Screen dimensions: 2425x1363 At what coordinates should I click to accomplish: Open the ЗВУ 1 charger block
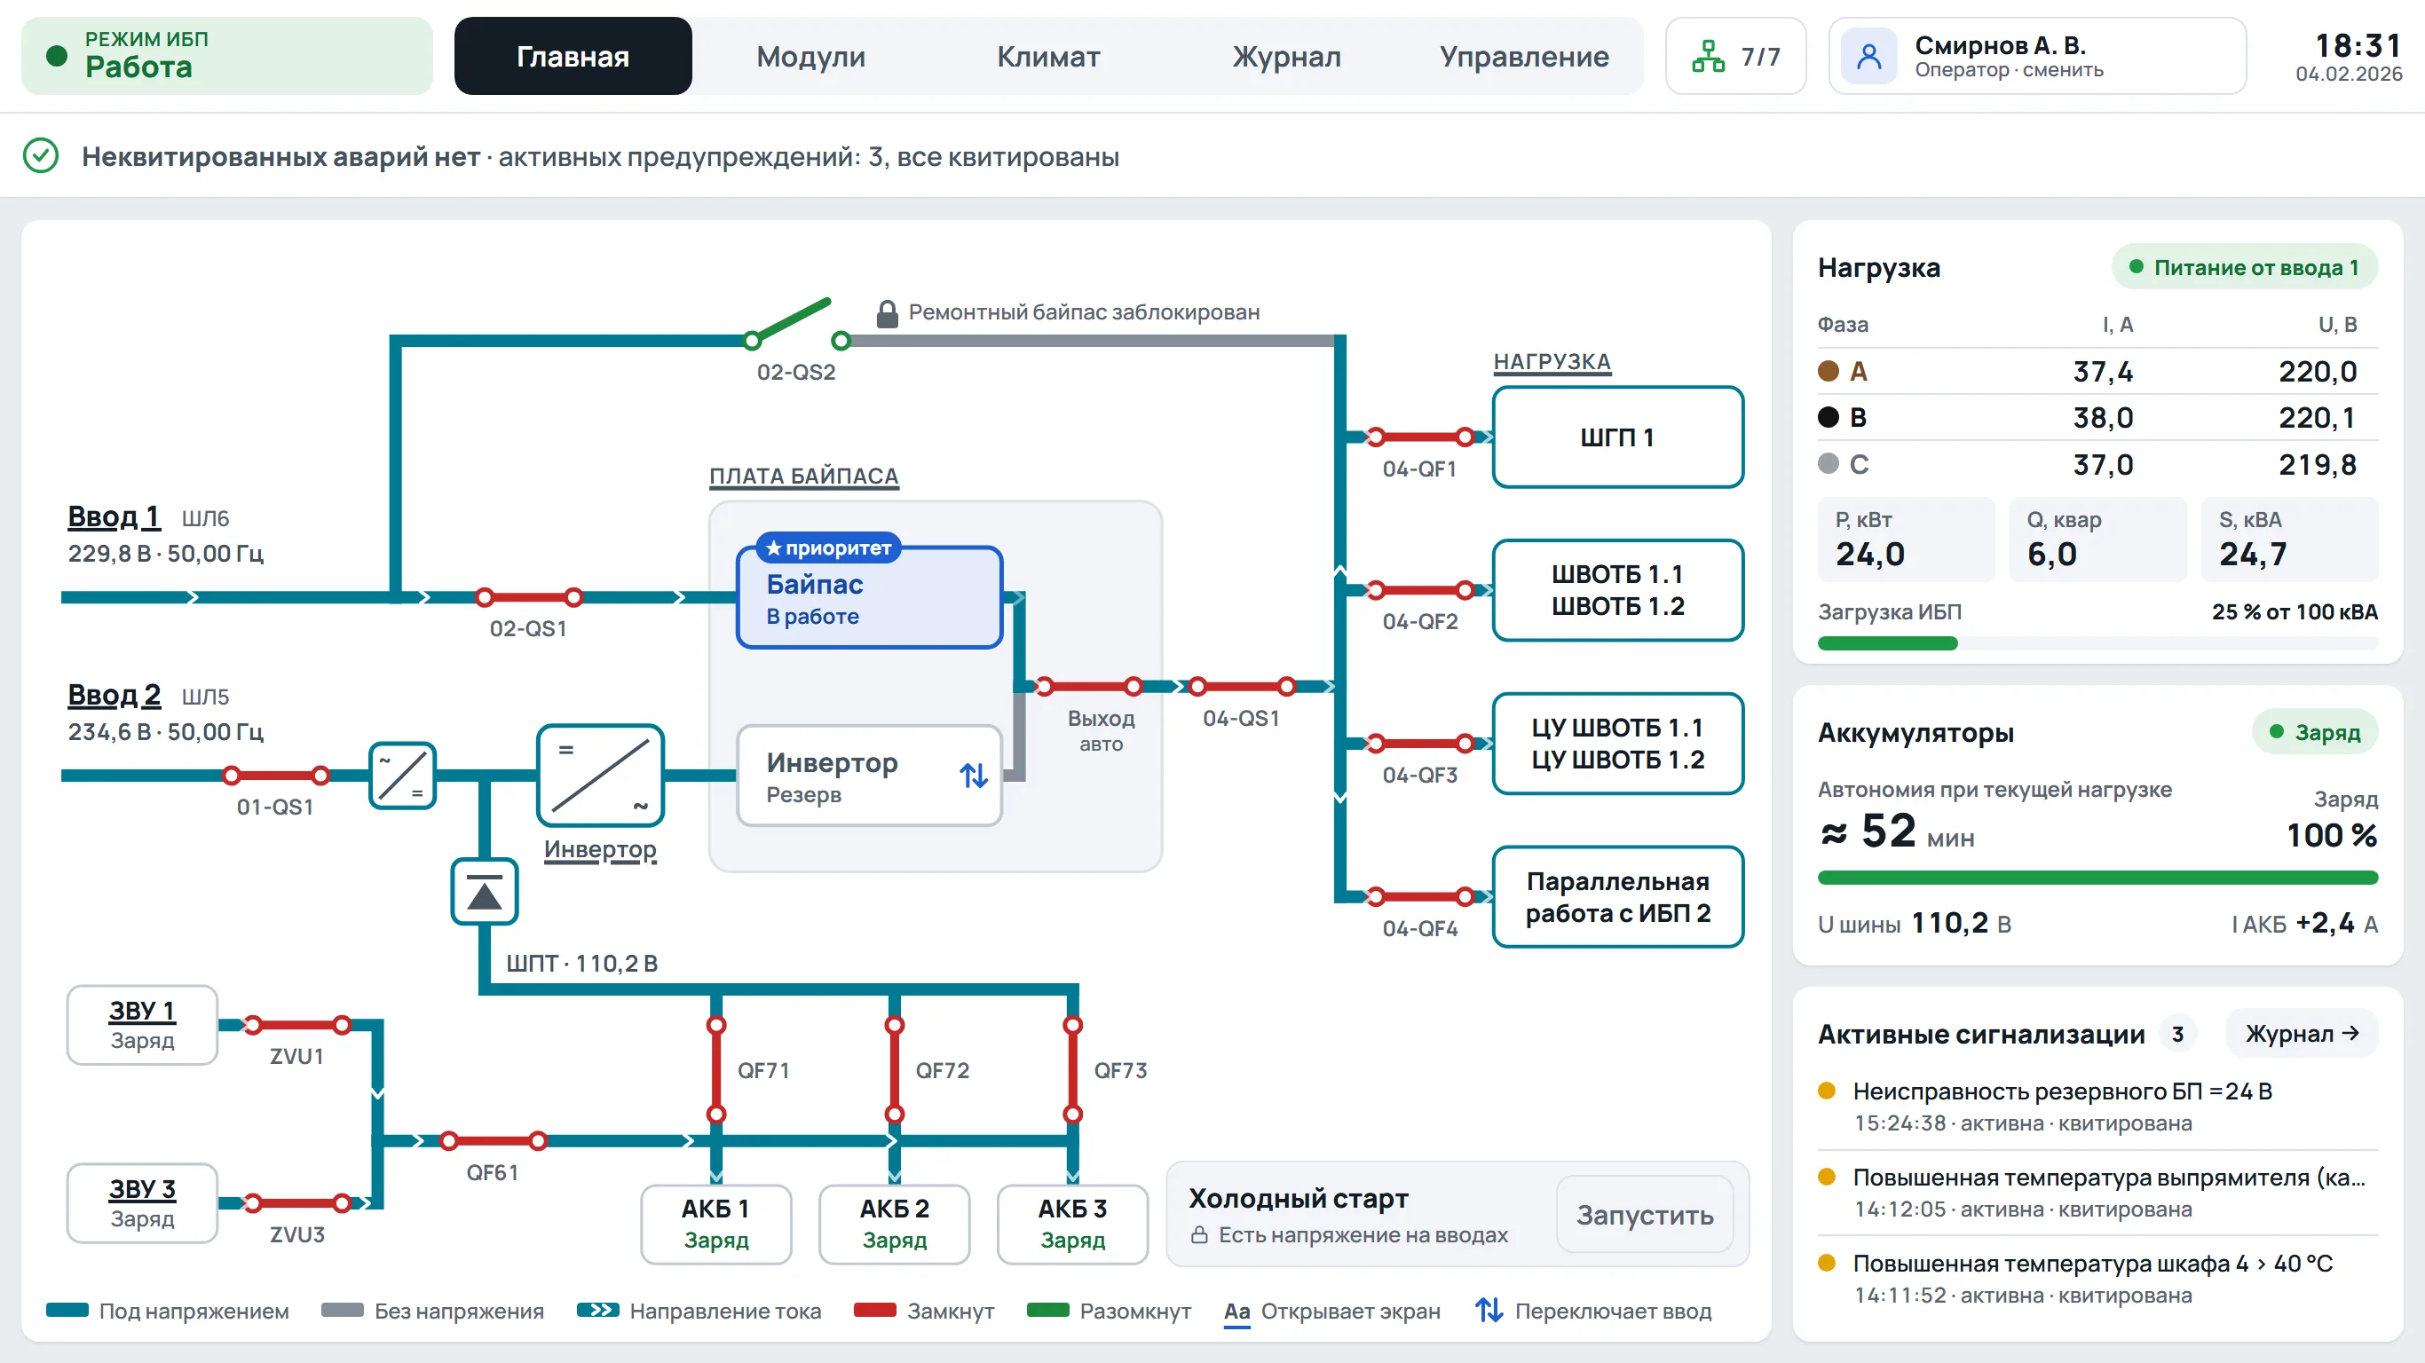coord(142,1025)
